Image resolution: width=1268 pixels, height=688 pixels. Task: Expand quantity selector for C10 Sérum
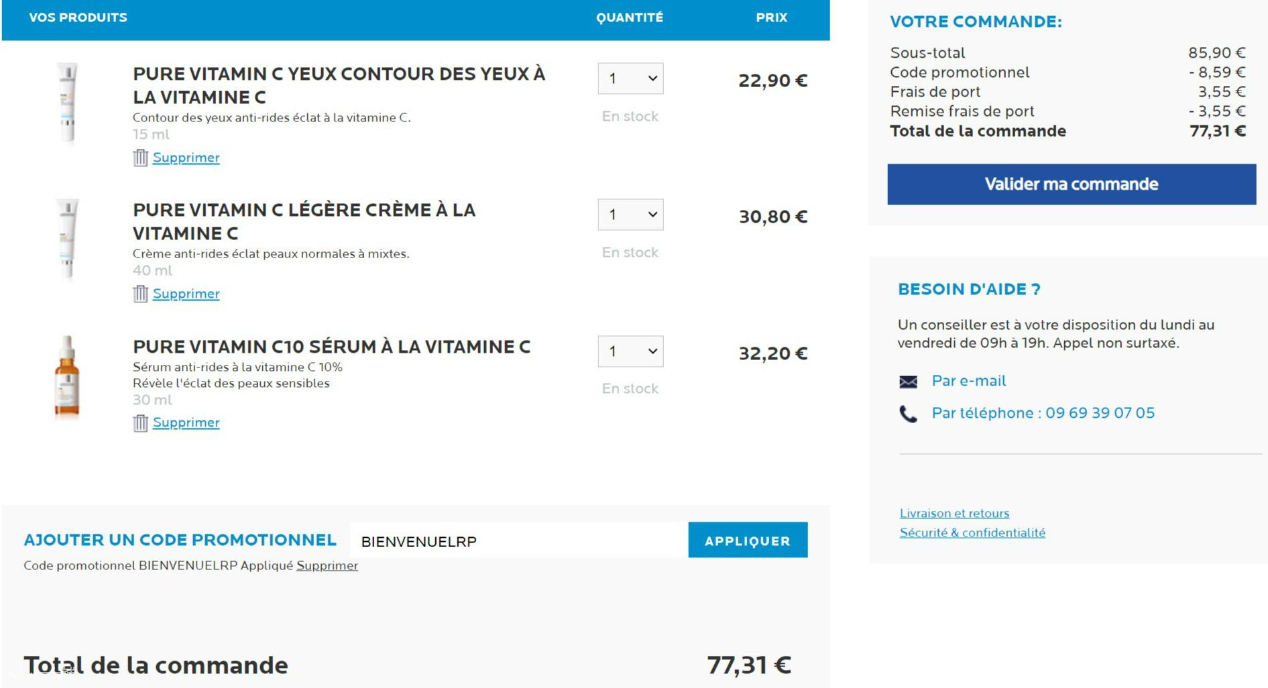click(x=630, y=351)
